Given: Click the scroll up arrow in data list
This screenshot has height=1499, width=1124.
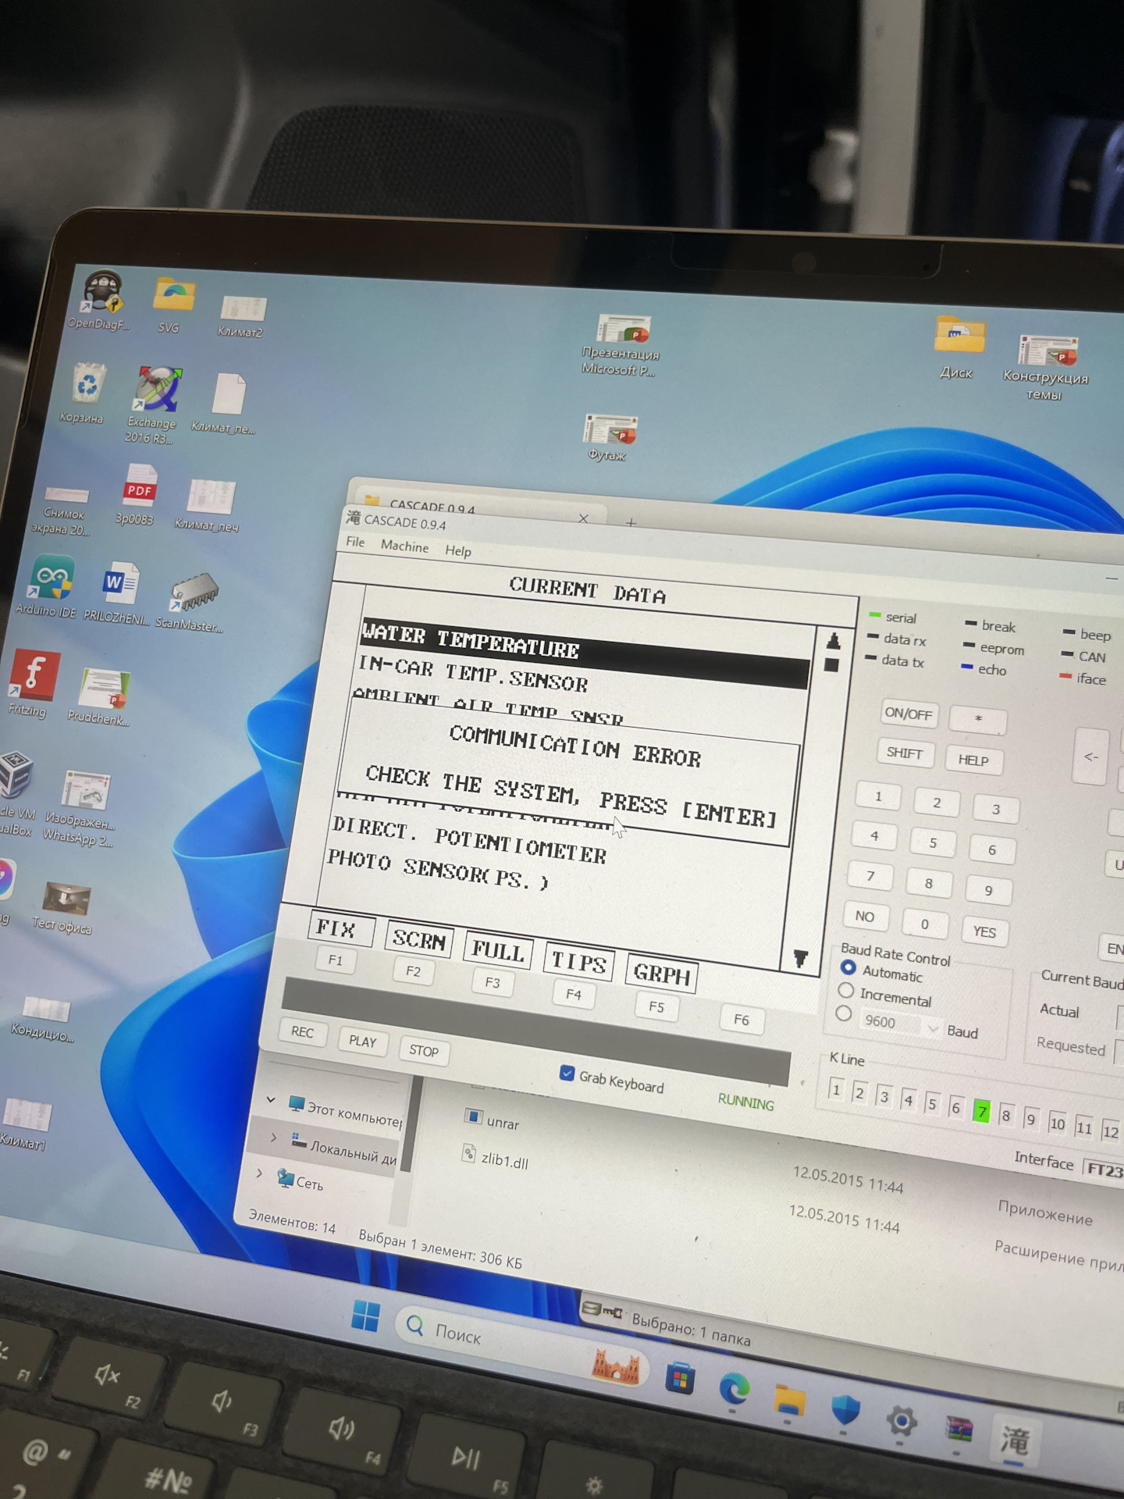Looking at the screenshot, I should (833, 640).
